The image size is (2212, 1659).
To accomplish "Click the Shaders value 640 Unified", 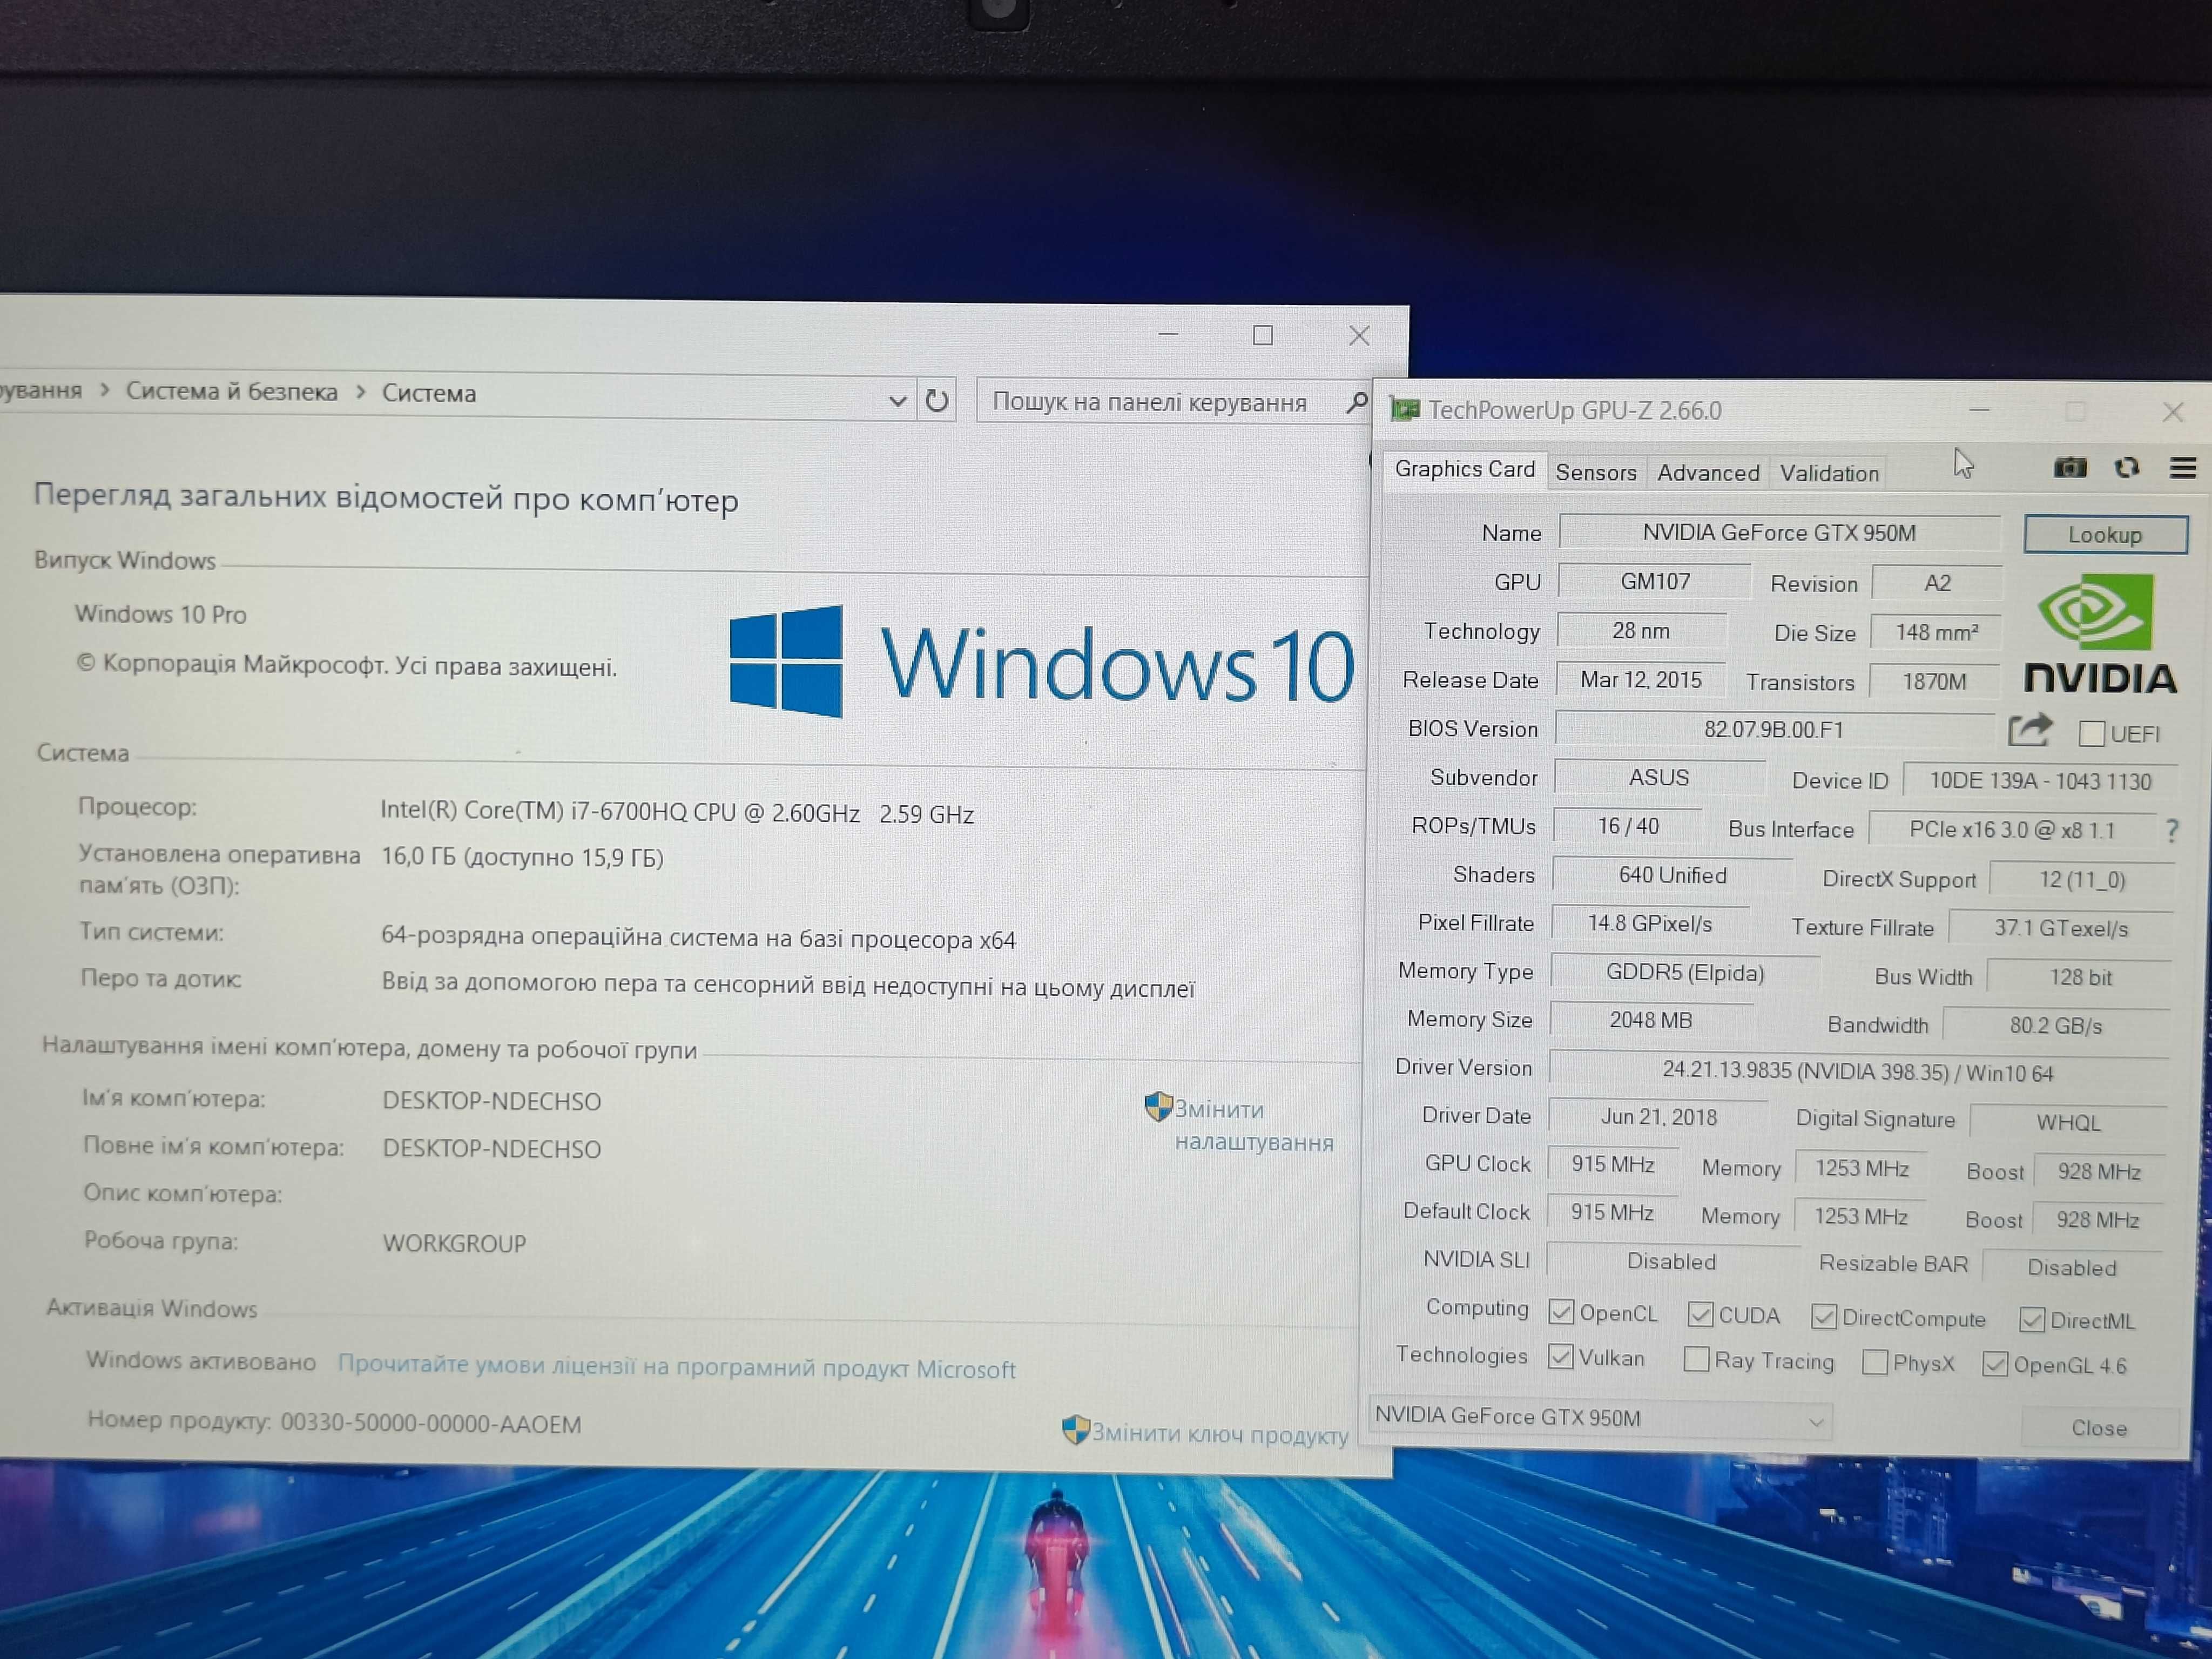I will click(x=1673, y=875).
